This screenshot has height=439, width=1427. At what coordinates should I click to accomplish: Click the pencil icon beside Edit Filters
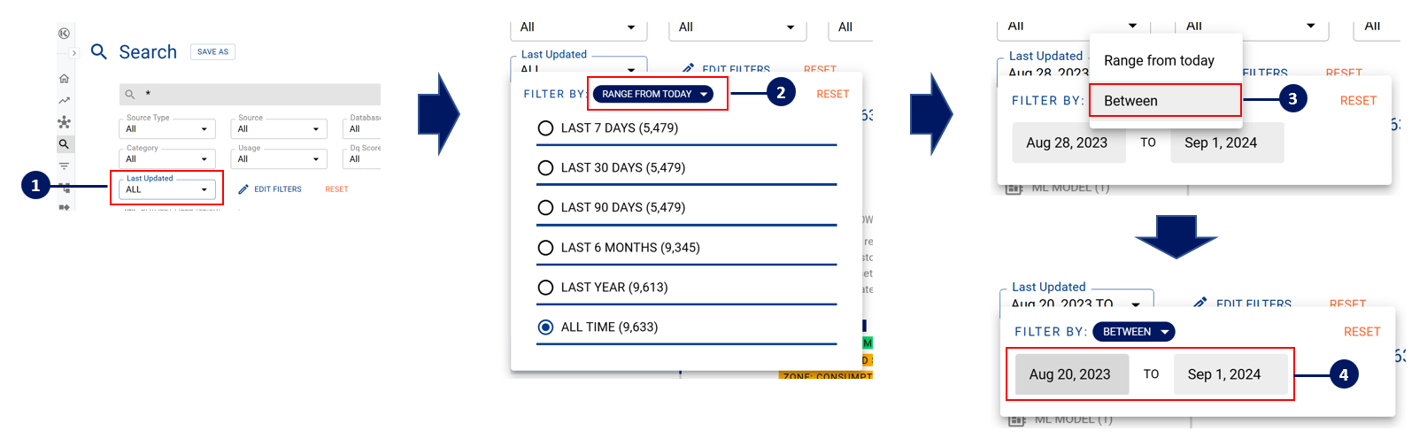tap(243, 189)
